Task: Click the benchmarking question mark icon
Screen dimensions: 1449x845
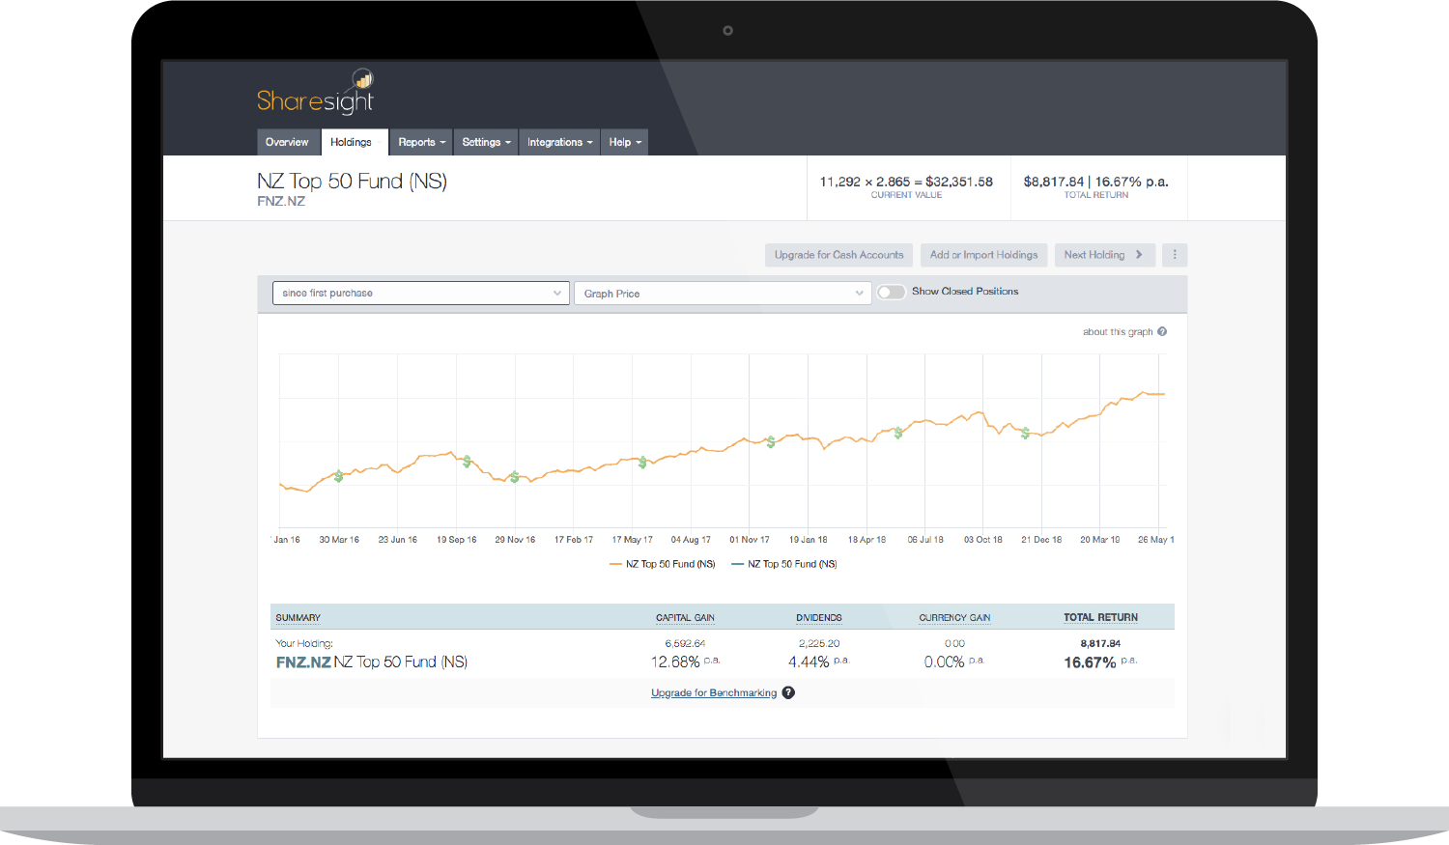Action: (788, 692)
